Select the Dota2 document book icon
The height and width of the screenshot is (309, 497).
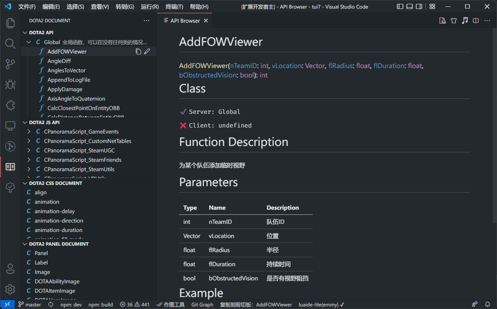10,167
